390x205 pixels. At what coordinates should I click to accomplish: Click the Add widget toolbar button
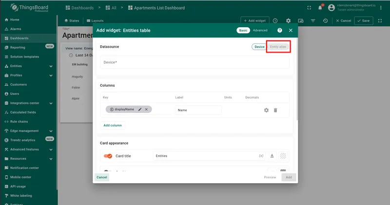(x=254, y=20)
